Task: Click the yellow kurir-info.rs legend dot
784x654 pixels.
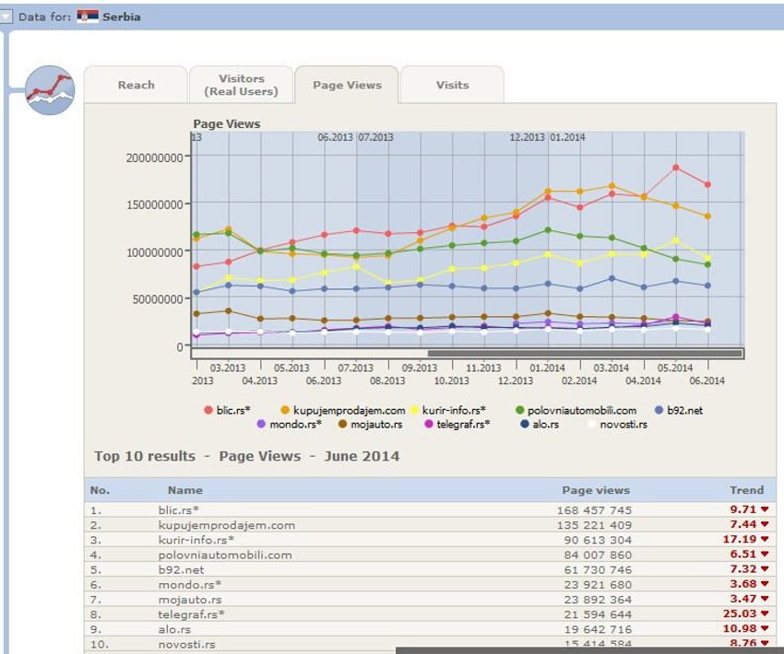Action: click(x=417, y=411)
